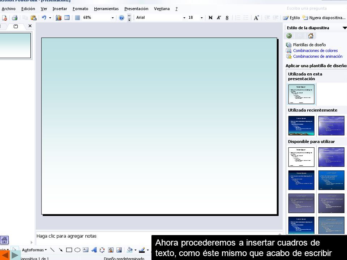
Task: Click the Insert WordArt icon
Action: click(94, 250)
